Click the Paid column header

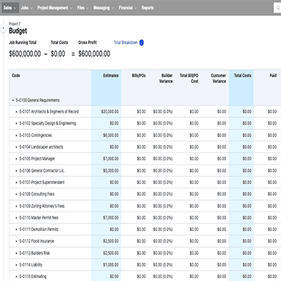(x=273, y=75)
